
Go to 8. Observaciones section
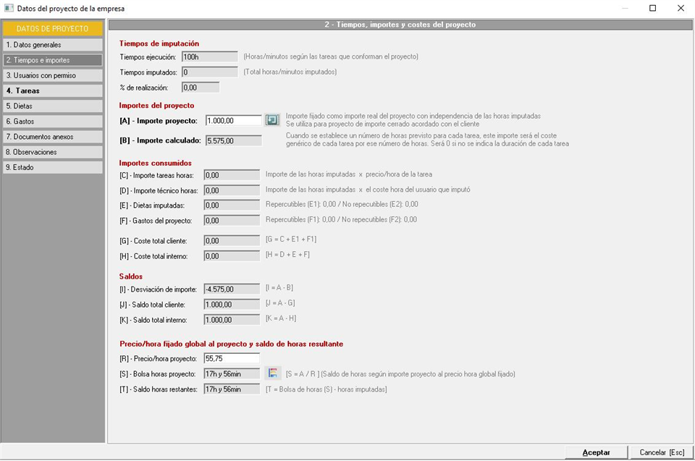53,152
